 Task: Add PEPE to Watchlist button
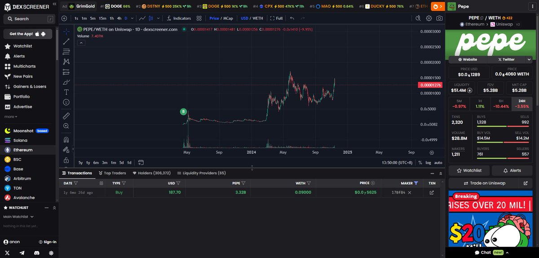point(469,170)
